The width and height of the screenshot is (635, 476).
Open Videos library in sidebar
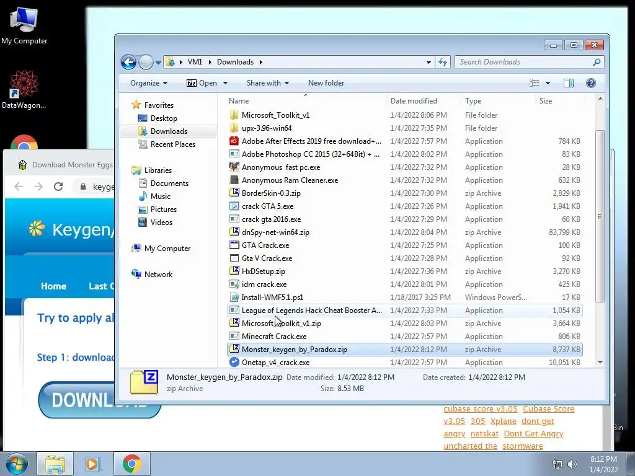[x=161, y=223]
